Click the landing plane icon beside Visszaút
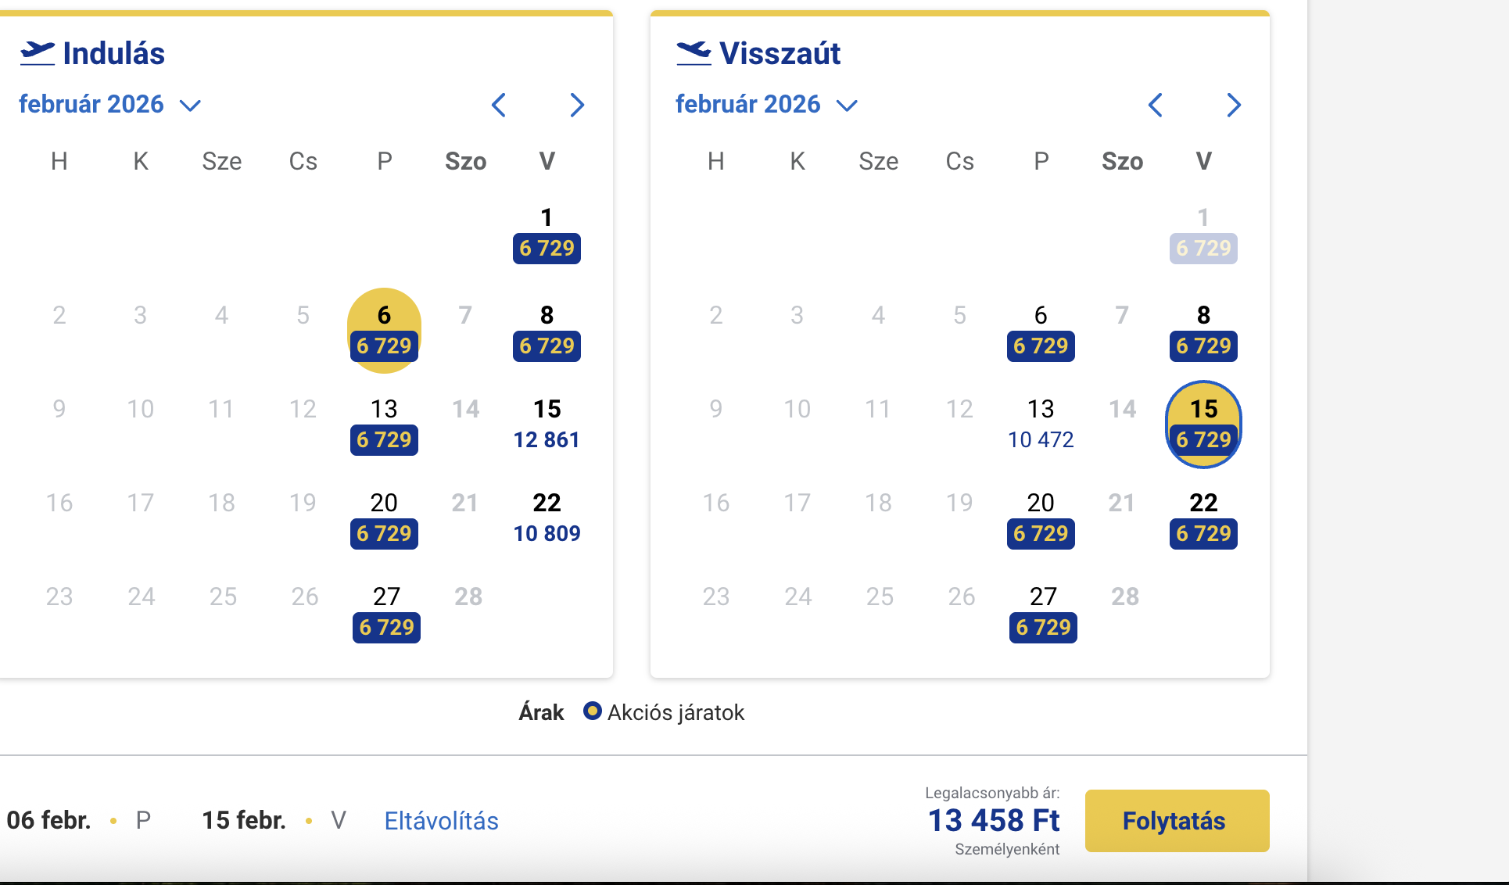 (694, 53)
